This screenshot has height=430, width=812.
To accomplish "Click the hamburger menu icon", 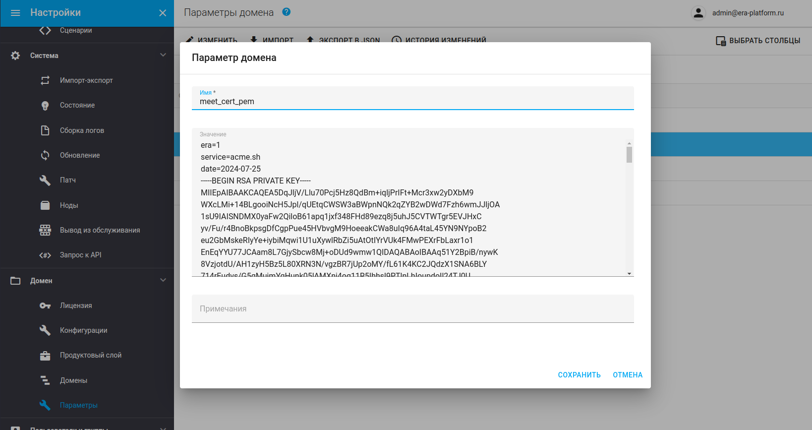I will pos(15,13).
